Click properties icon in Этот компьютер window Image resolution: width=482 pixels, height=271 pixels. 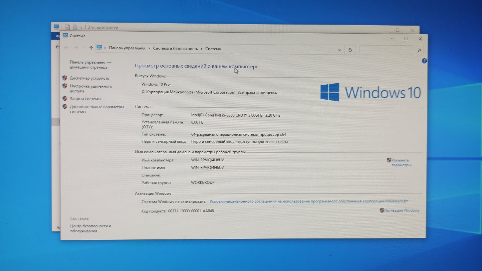(68, 27)
